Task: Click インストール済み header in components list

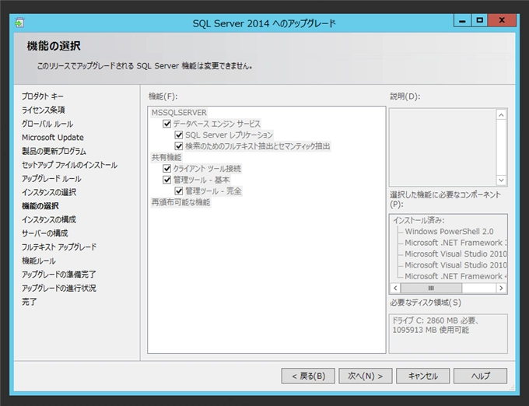Action: coord(419,220)
